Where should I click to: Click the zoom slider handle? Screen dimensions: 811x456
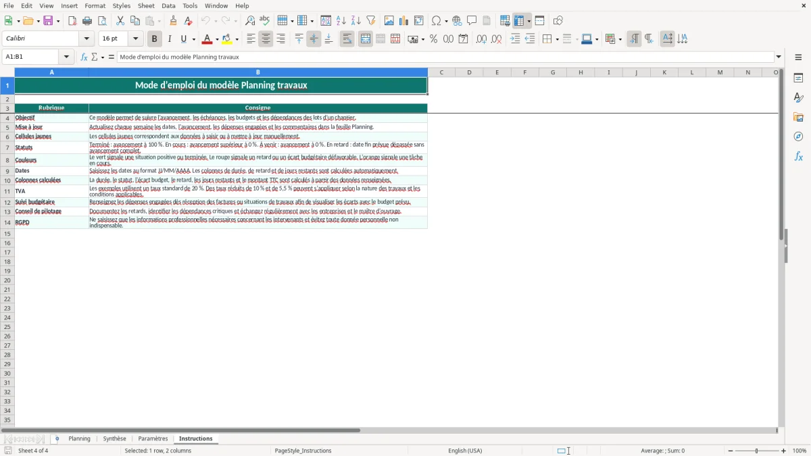[757, 451]
